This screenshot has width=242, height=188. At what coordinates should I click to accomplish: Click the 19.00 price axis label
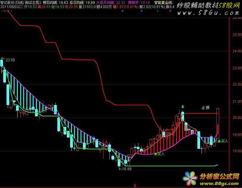[x=237, y=134]
